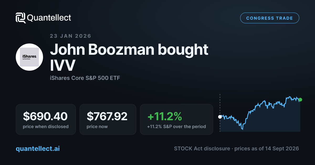Click the price now caption

click(x=97, y=126)
